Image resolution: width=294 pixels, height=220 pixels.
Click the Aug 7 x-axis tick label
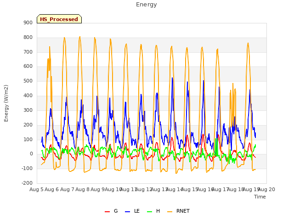point(67,189)
